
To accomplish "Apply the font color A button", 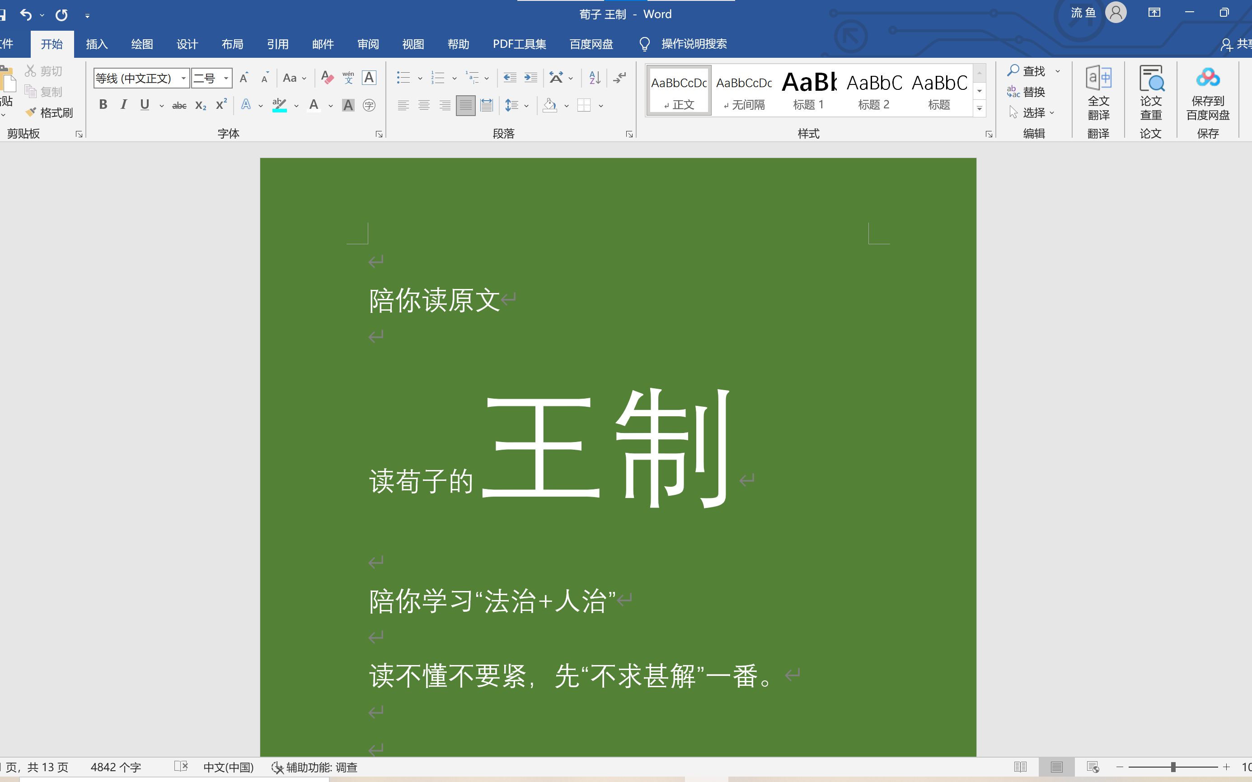I will pos(314,106).
